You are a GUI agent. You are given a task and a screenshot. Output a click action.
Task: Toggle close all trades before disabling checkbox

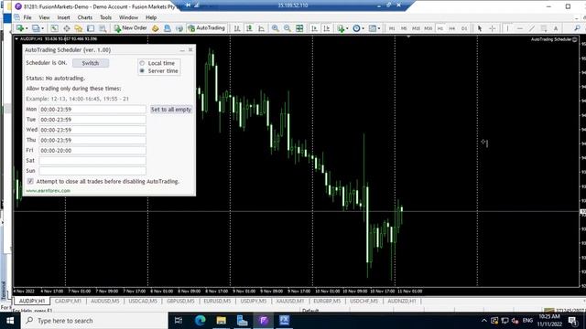pos(30,181)
